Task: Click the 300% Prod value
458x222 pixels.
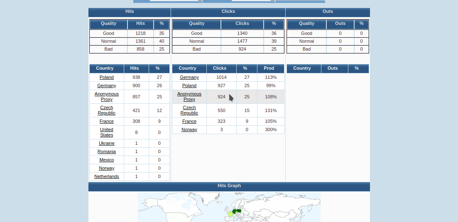Action: (x=270, y=129)
